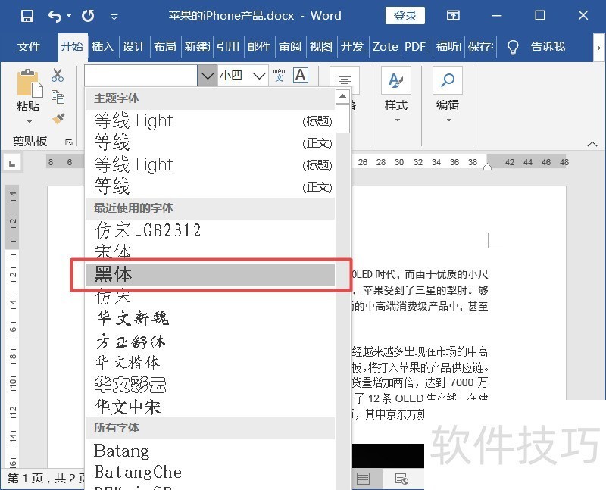Expand the 粘贴 options dropdown arrow
606x490 pixels.
(x=29, y=121)
